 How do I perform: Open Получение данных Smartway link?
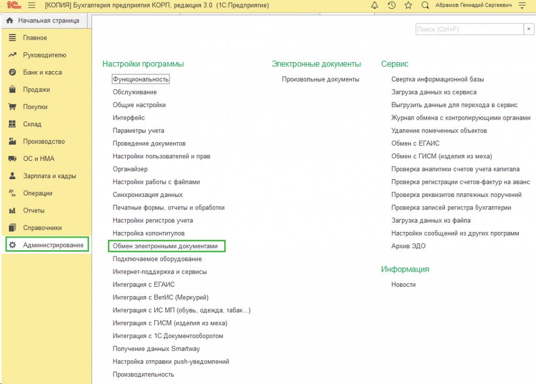(x=156, y=349)
